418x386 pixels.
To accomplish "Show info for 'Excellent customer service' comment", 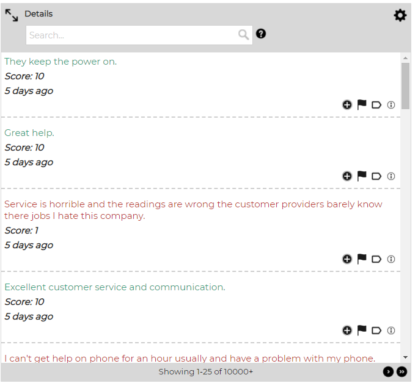I will (391, 331).
